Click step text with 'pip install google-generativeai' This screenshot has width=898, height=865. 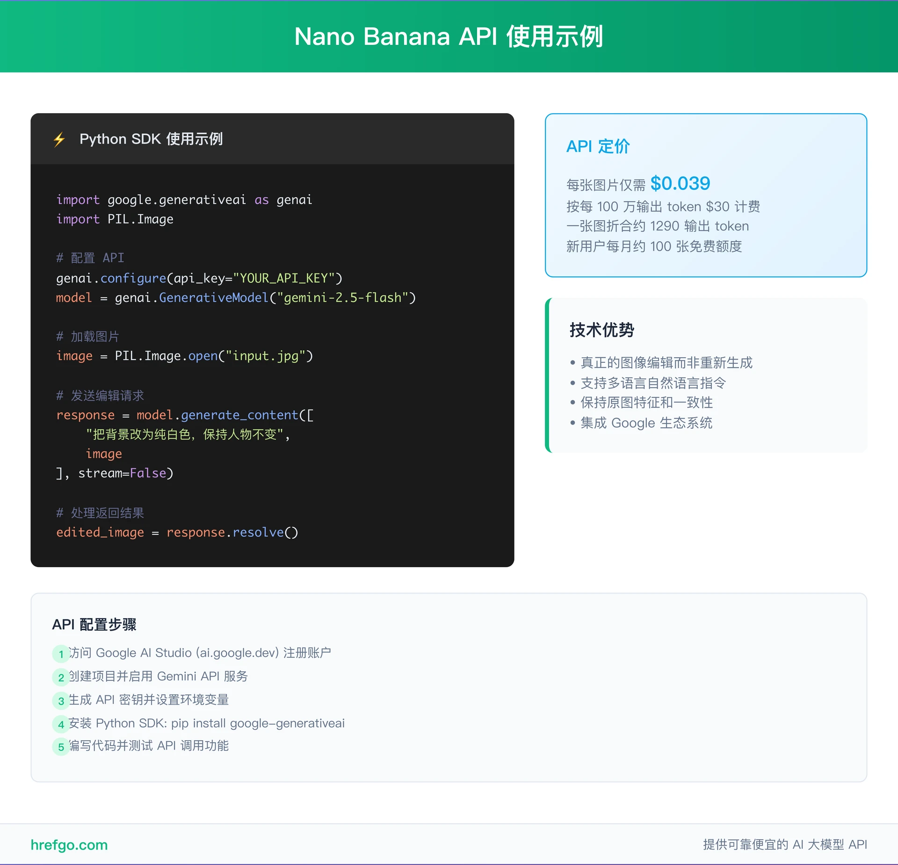point(207,723)
